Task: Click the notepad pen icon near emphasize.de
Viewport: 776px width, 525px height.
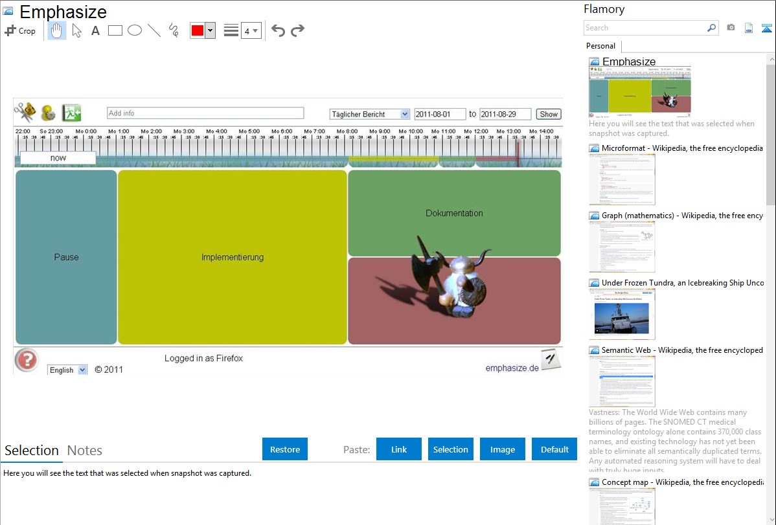Action: [551, 359]
